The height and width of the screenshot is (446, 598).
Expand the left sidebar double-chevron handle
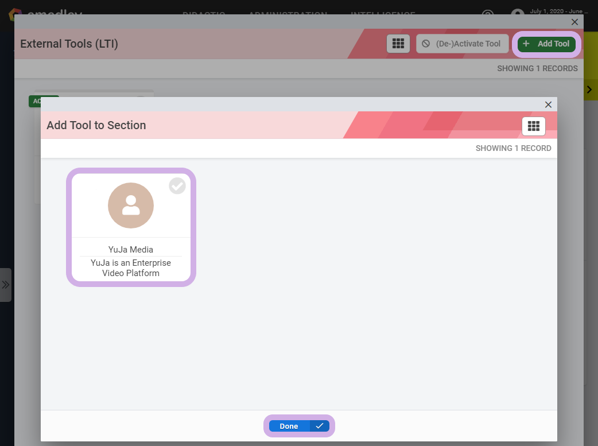6,285
